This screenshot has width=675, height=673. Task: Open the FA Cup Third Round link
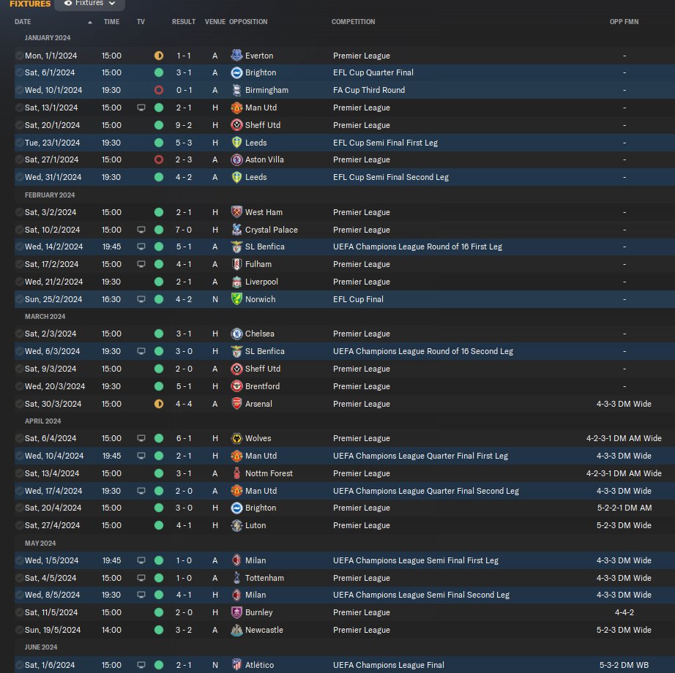[369, 90]
